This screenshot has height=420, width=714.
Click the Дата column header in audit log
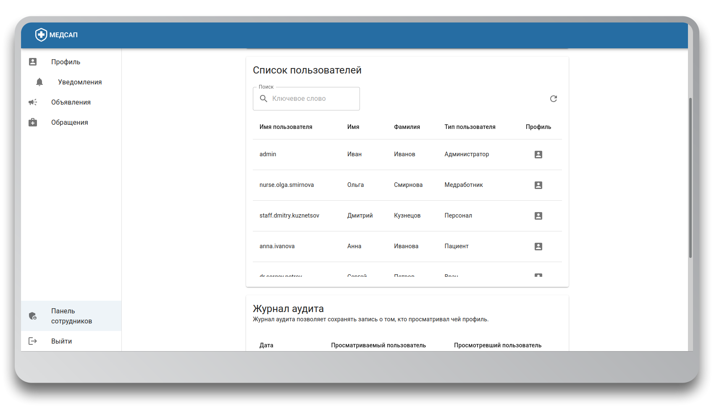click(x=266, y=345)
